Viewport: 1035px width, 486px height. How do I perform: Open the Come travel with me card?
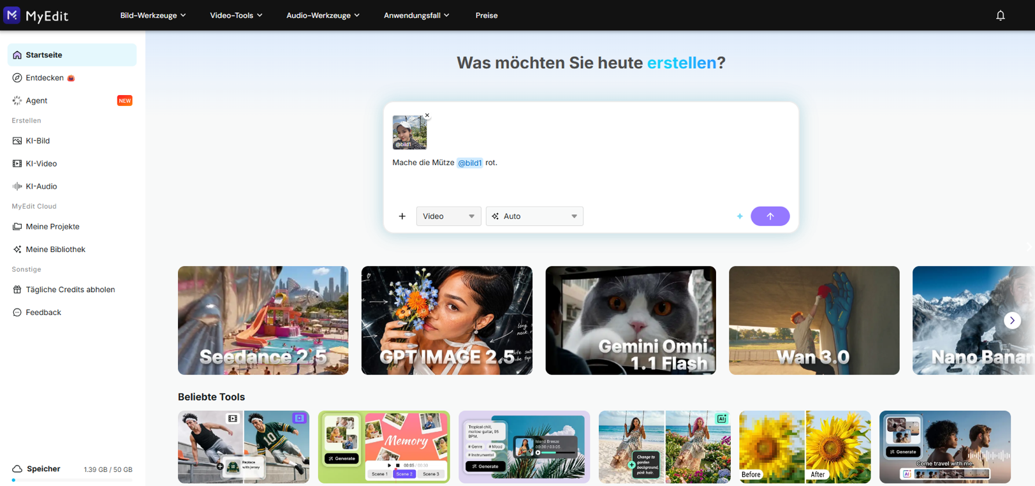tap(945, 446)
